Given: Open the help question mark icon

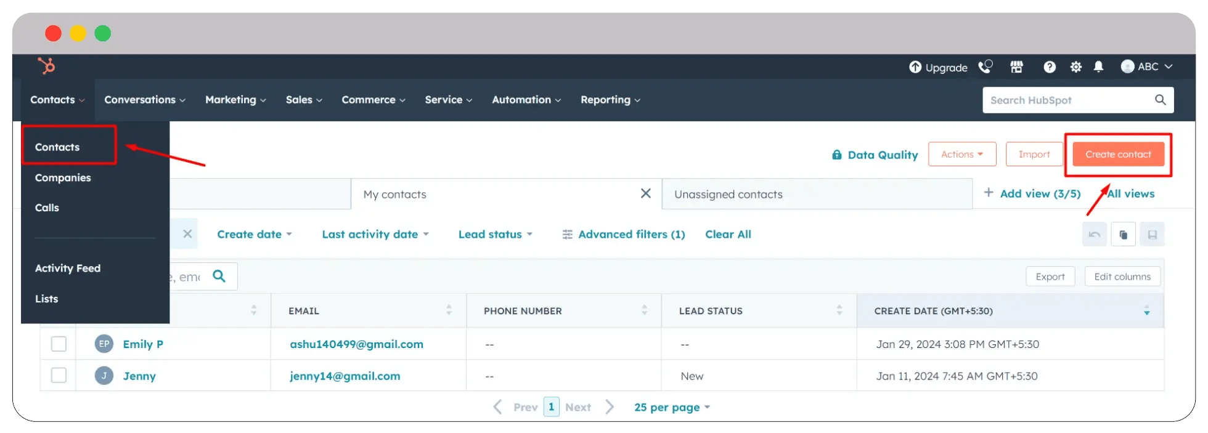Looking at the screenshot, I should click(x=1050, y=67).
